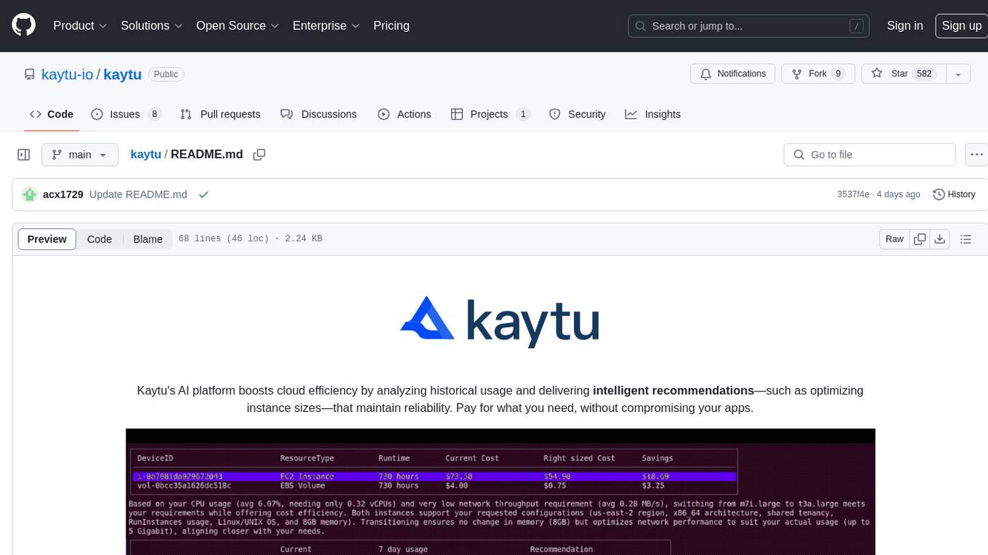Star the kaytu repository
The image size is (988, 555).
click(x=903, y=74)
